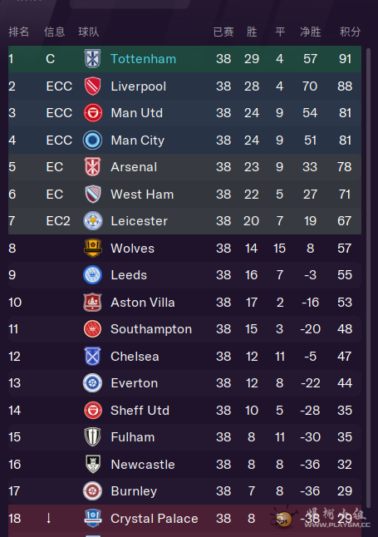
Task: Sort table by 净胜 column header
Action: 310,32
